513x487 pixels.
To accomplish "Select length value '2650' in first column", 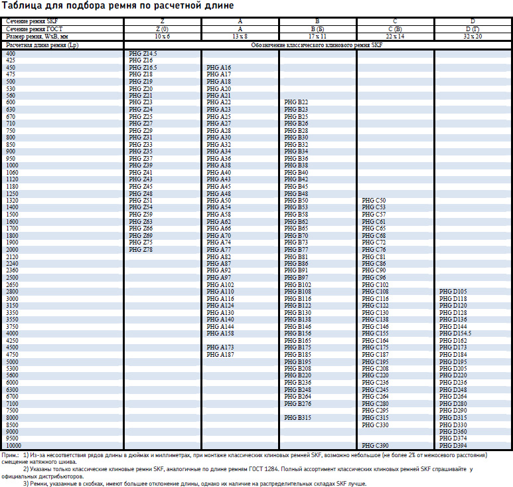I will tap(12, 285).
